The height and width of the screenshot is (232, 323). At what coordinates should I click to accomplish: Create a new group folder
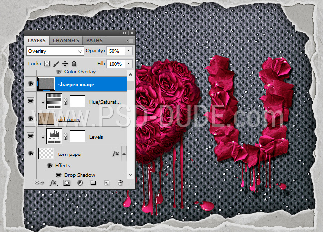(93, 183)
